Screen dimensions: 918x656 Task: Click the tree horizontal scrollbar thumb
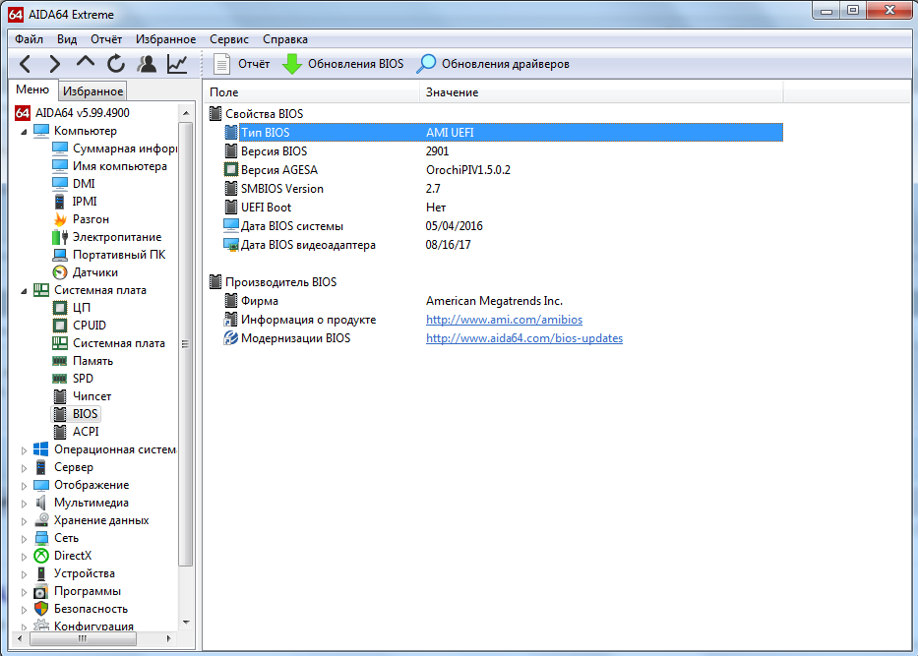(83, 639)
